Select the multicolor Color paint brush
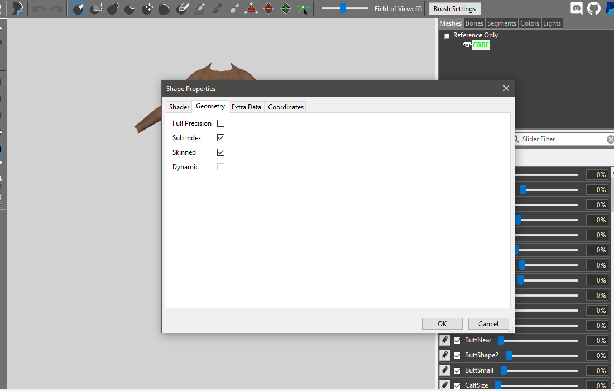 point(217,8)
